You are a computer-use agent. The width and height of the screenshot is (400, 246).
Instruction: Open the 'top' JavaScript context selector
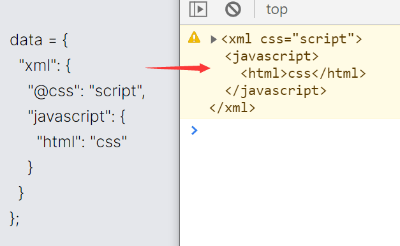277,10
